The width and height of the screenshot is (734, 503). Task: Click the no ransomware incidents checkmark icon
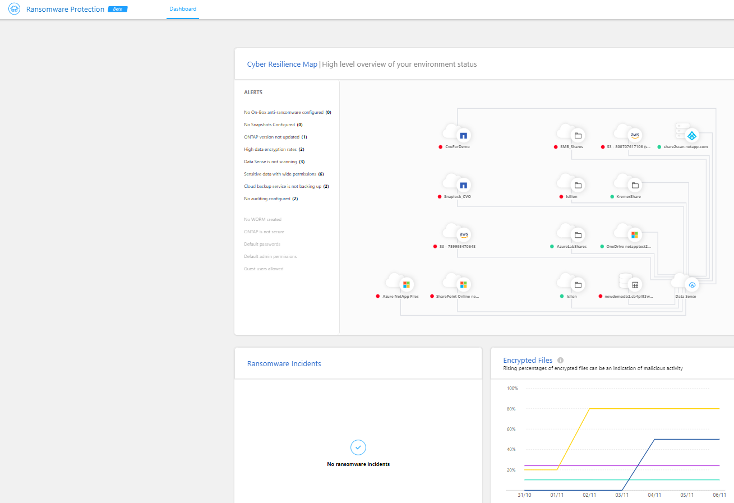click(358, 447)
